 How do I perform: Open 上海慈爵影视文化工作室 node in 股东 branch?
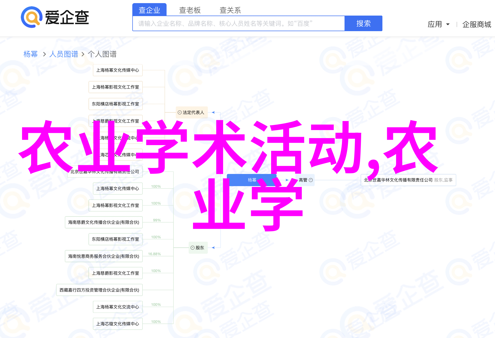[x=116, y=273]
